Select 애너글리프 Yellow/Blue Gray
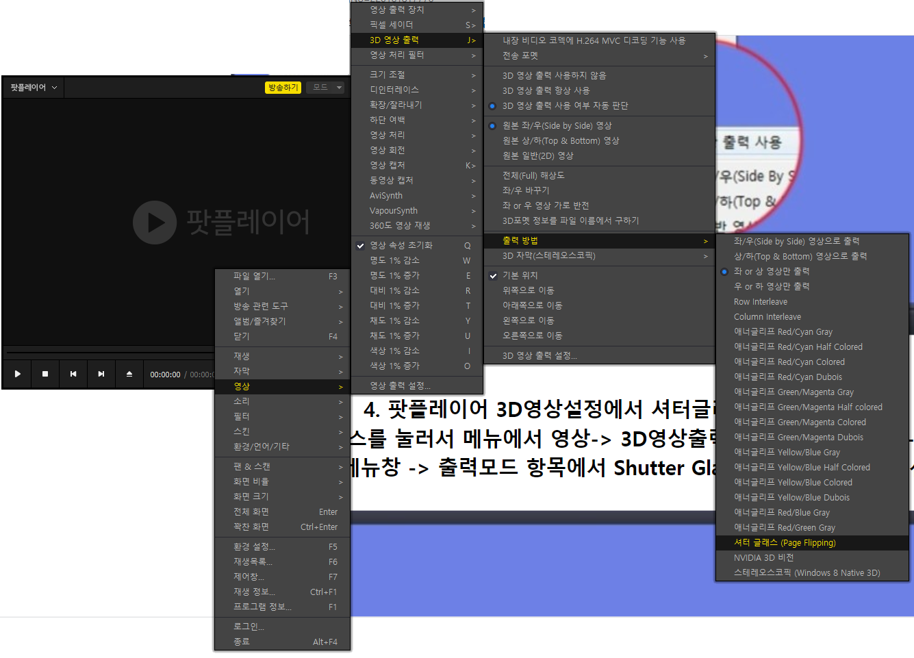Image resolution: width=914 pixels, height=658 pixels. (x=812, y=453)
